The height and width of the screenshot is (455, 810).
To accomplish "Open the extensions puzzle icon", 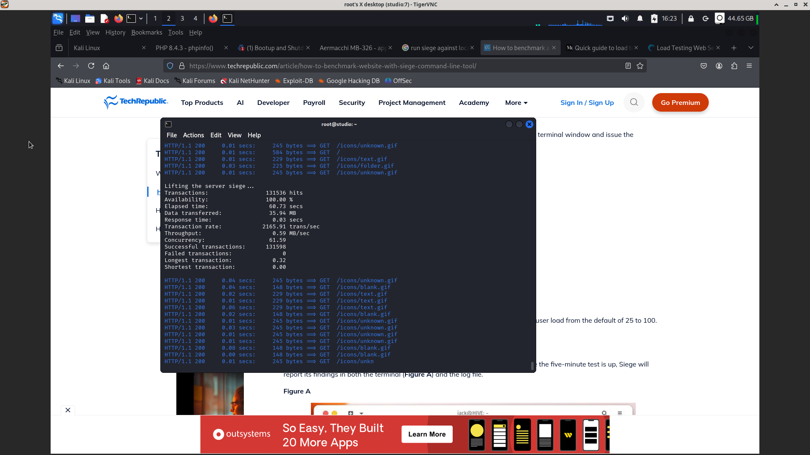I will (734, 66).
